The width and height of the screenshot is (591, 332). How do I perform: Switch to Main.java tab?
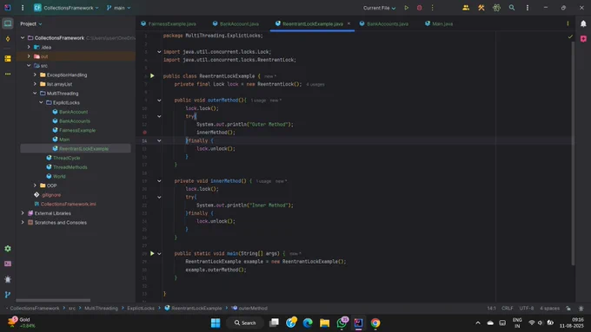click(x=439, y=23)
